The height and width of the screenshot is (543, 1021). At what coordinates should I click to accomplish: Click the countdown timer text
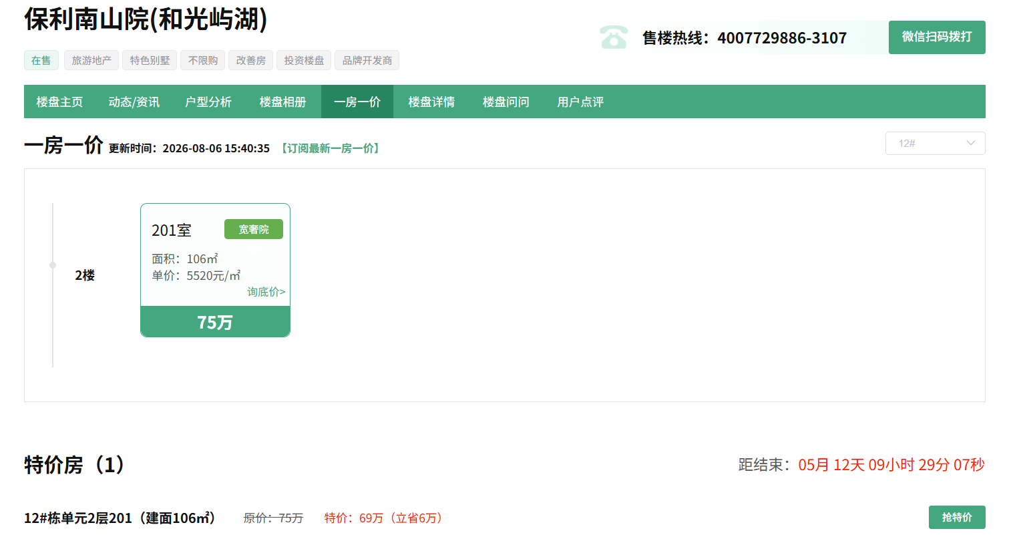pos(891,465)
